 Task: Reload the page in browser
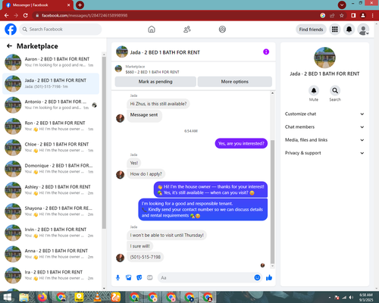point(26,16)
